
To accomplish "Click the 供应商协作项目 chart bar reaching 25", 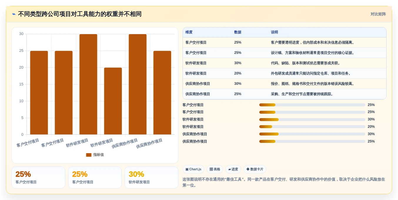I will [x=162, y=93].
